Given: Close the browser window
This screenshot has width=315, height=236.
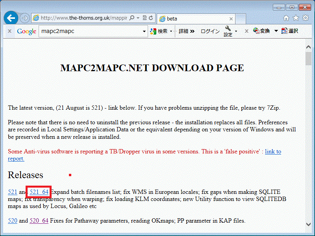Looking at the screenshot, I should [305, 7].
